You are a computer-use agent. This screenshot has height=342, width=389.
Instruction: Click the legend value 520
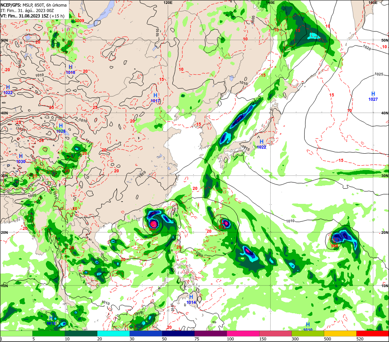coord(360,339)
